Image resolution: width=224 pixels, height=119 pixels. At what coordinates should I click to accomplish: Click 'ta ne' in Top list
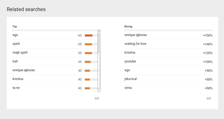point(16,88)
